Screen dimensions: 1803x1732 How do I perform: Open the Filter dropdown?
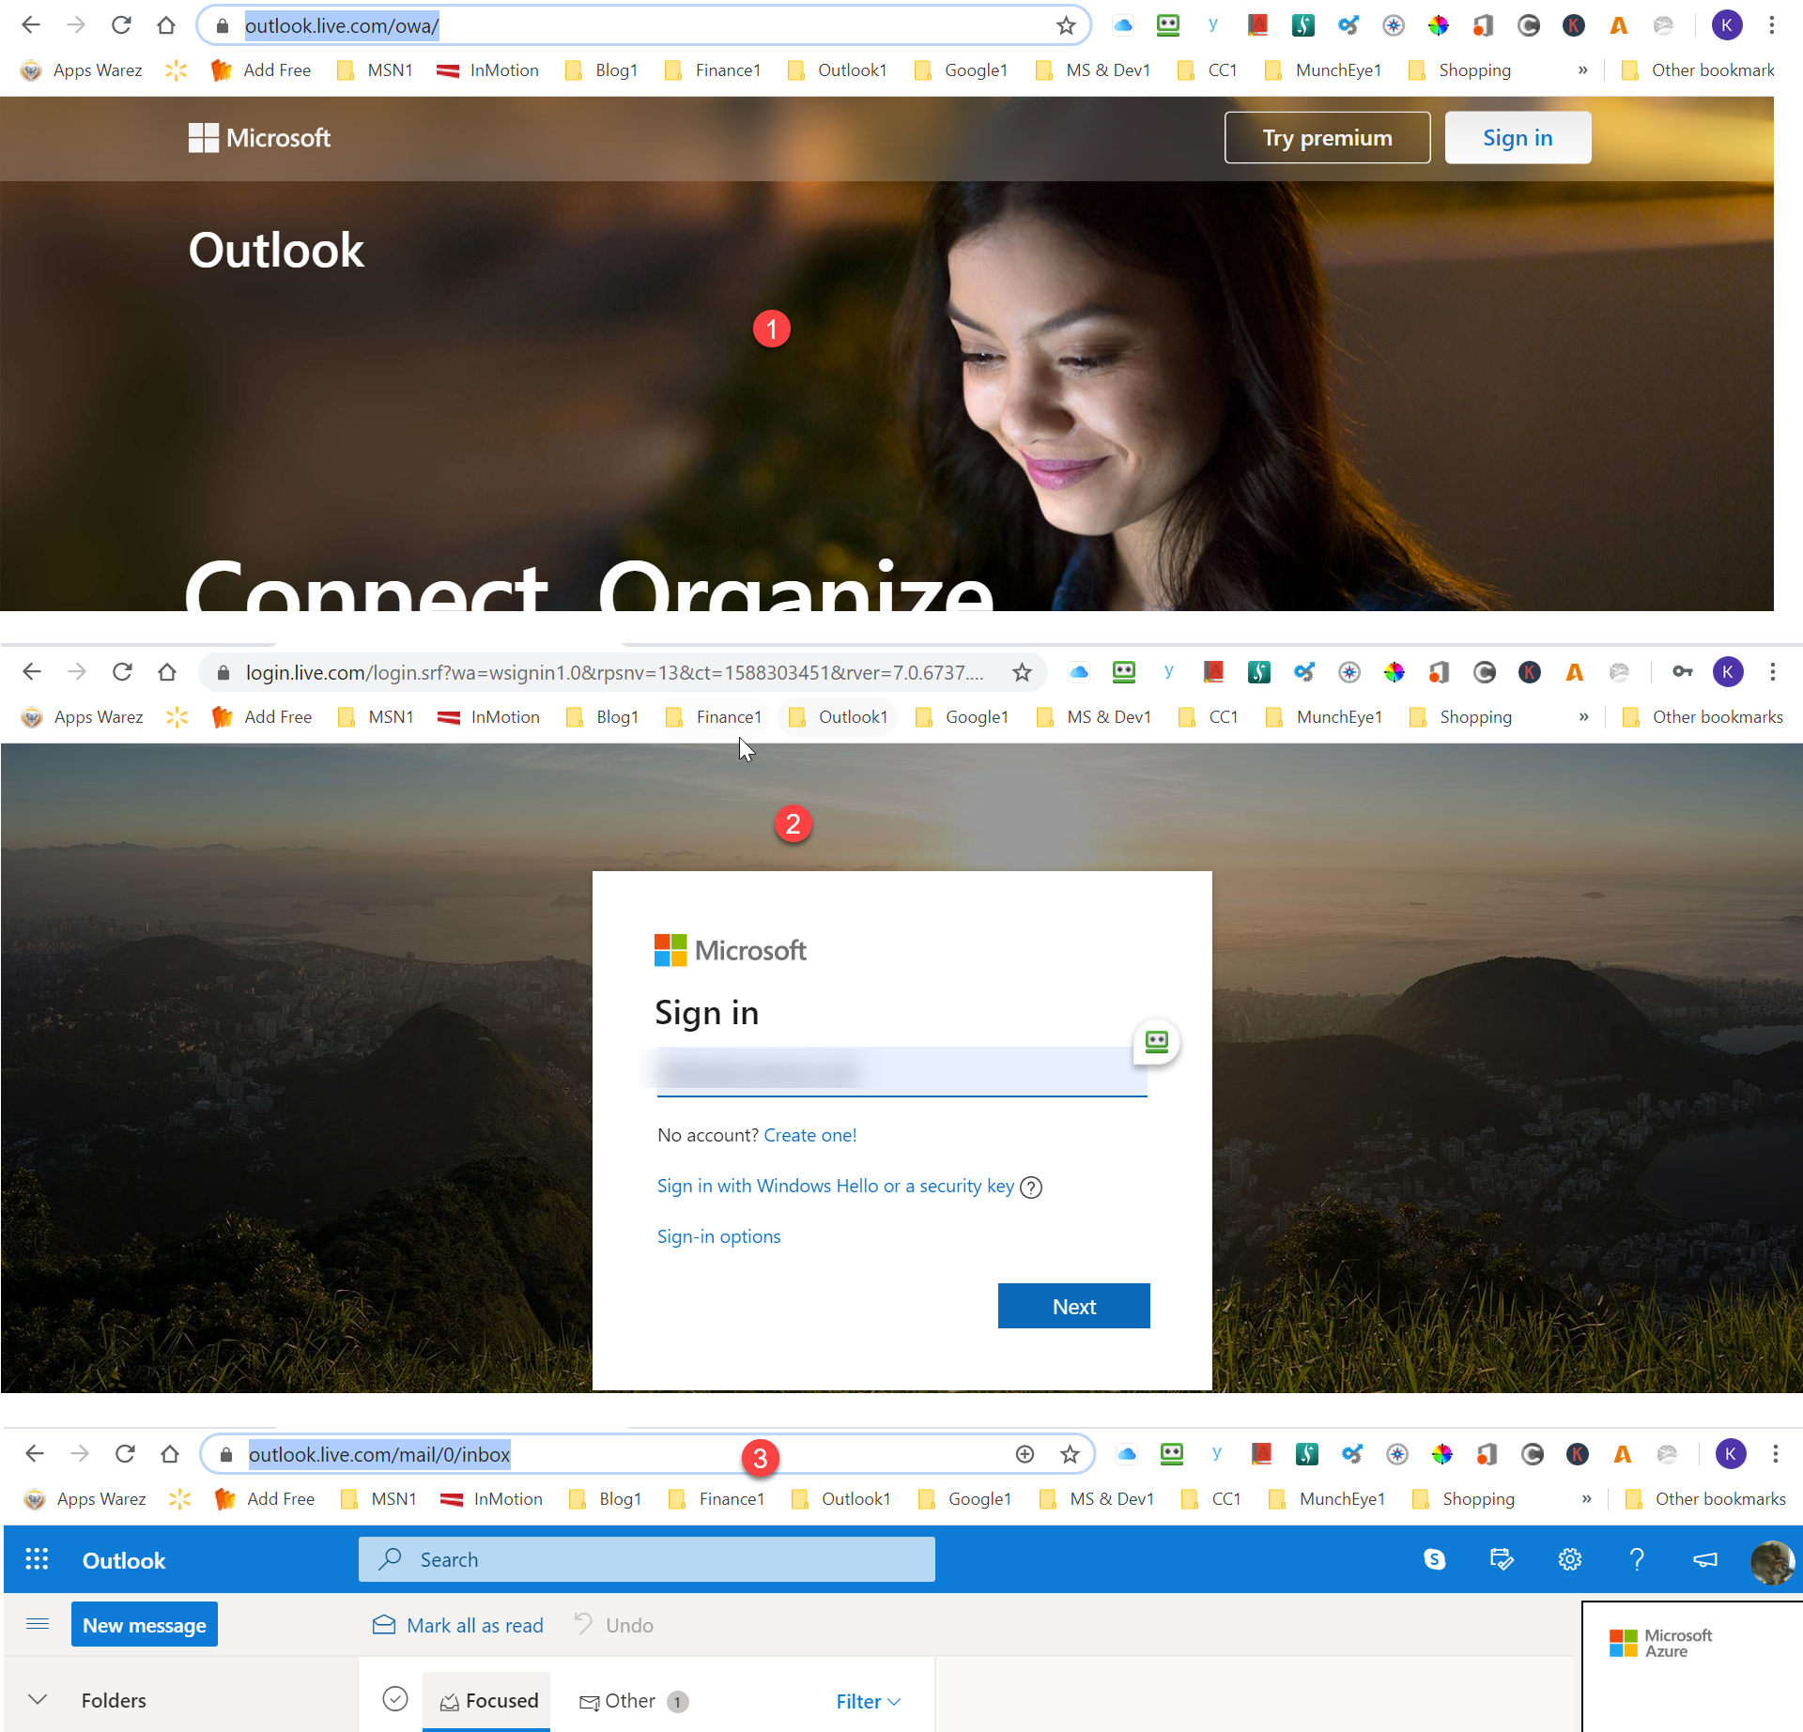[x=869, y=1701]
